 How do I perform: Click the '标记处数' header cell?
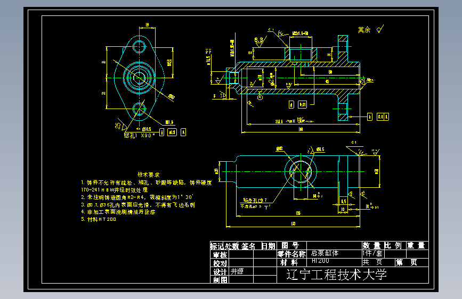coord(224,246)
